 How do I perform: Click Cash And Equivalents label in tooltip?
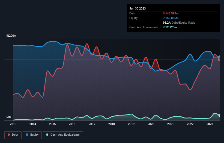coord(144,27)
